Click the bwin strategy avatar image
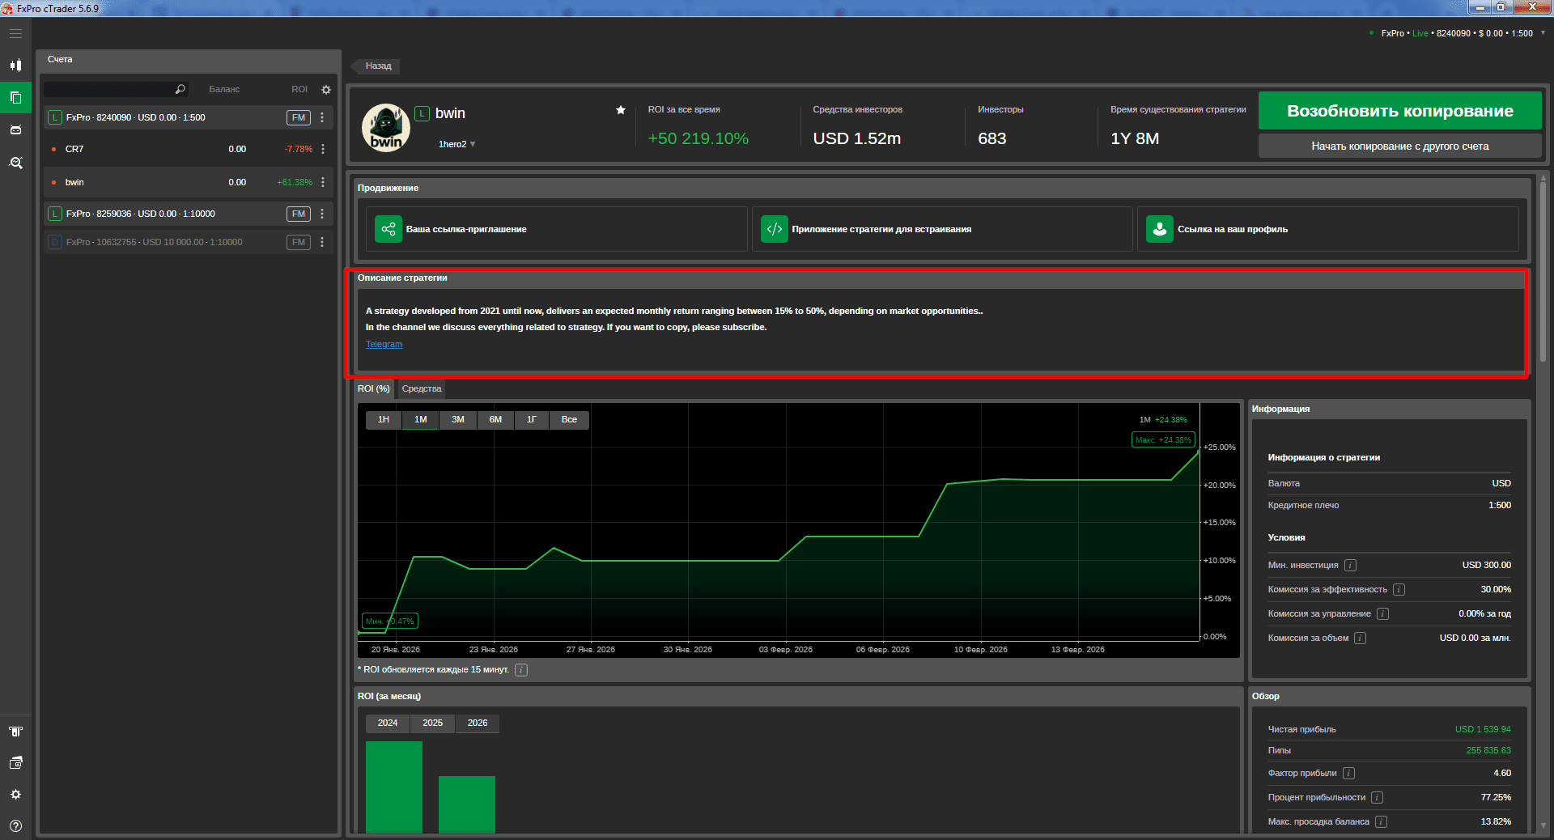1554x840 pixels. coord(386,128)
